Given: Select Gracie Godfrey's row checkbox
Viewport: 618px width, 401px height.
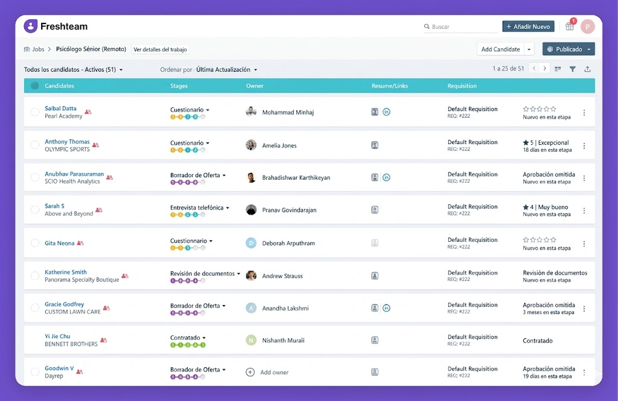Looking at the screenshot, I should (x=35, y=308).
